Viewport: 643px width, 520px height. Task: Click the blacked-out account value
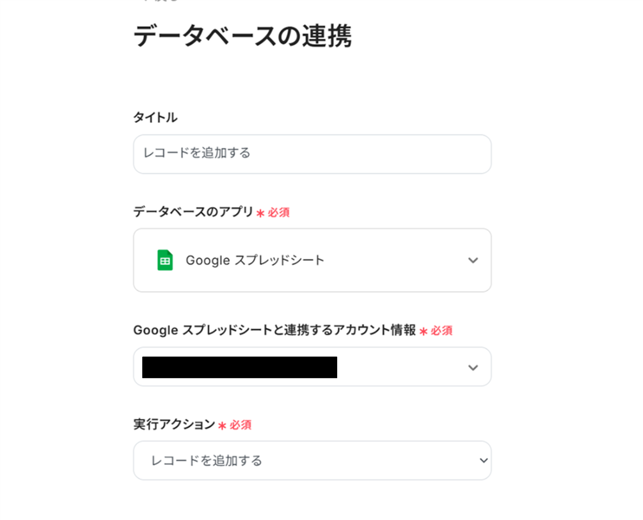tap(240, 367)
